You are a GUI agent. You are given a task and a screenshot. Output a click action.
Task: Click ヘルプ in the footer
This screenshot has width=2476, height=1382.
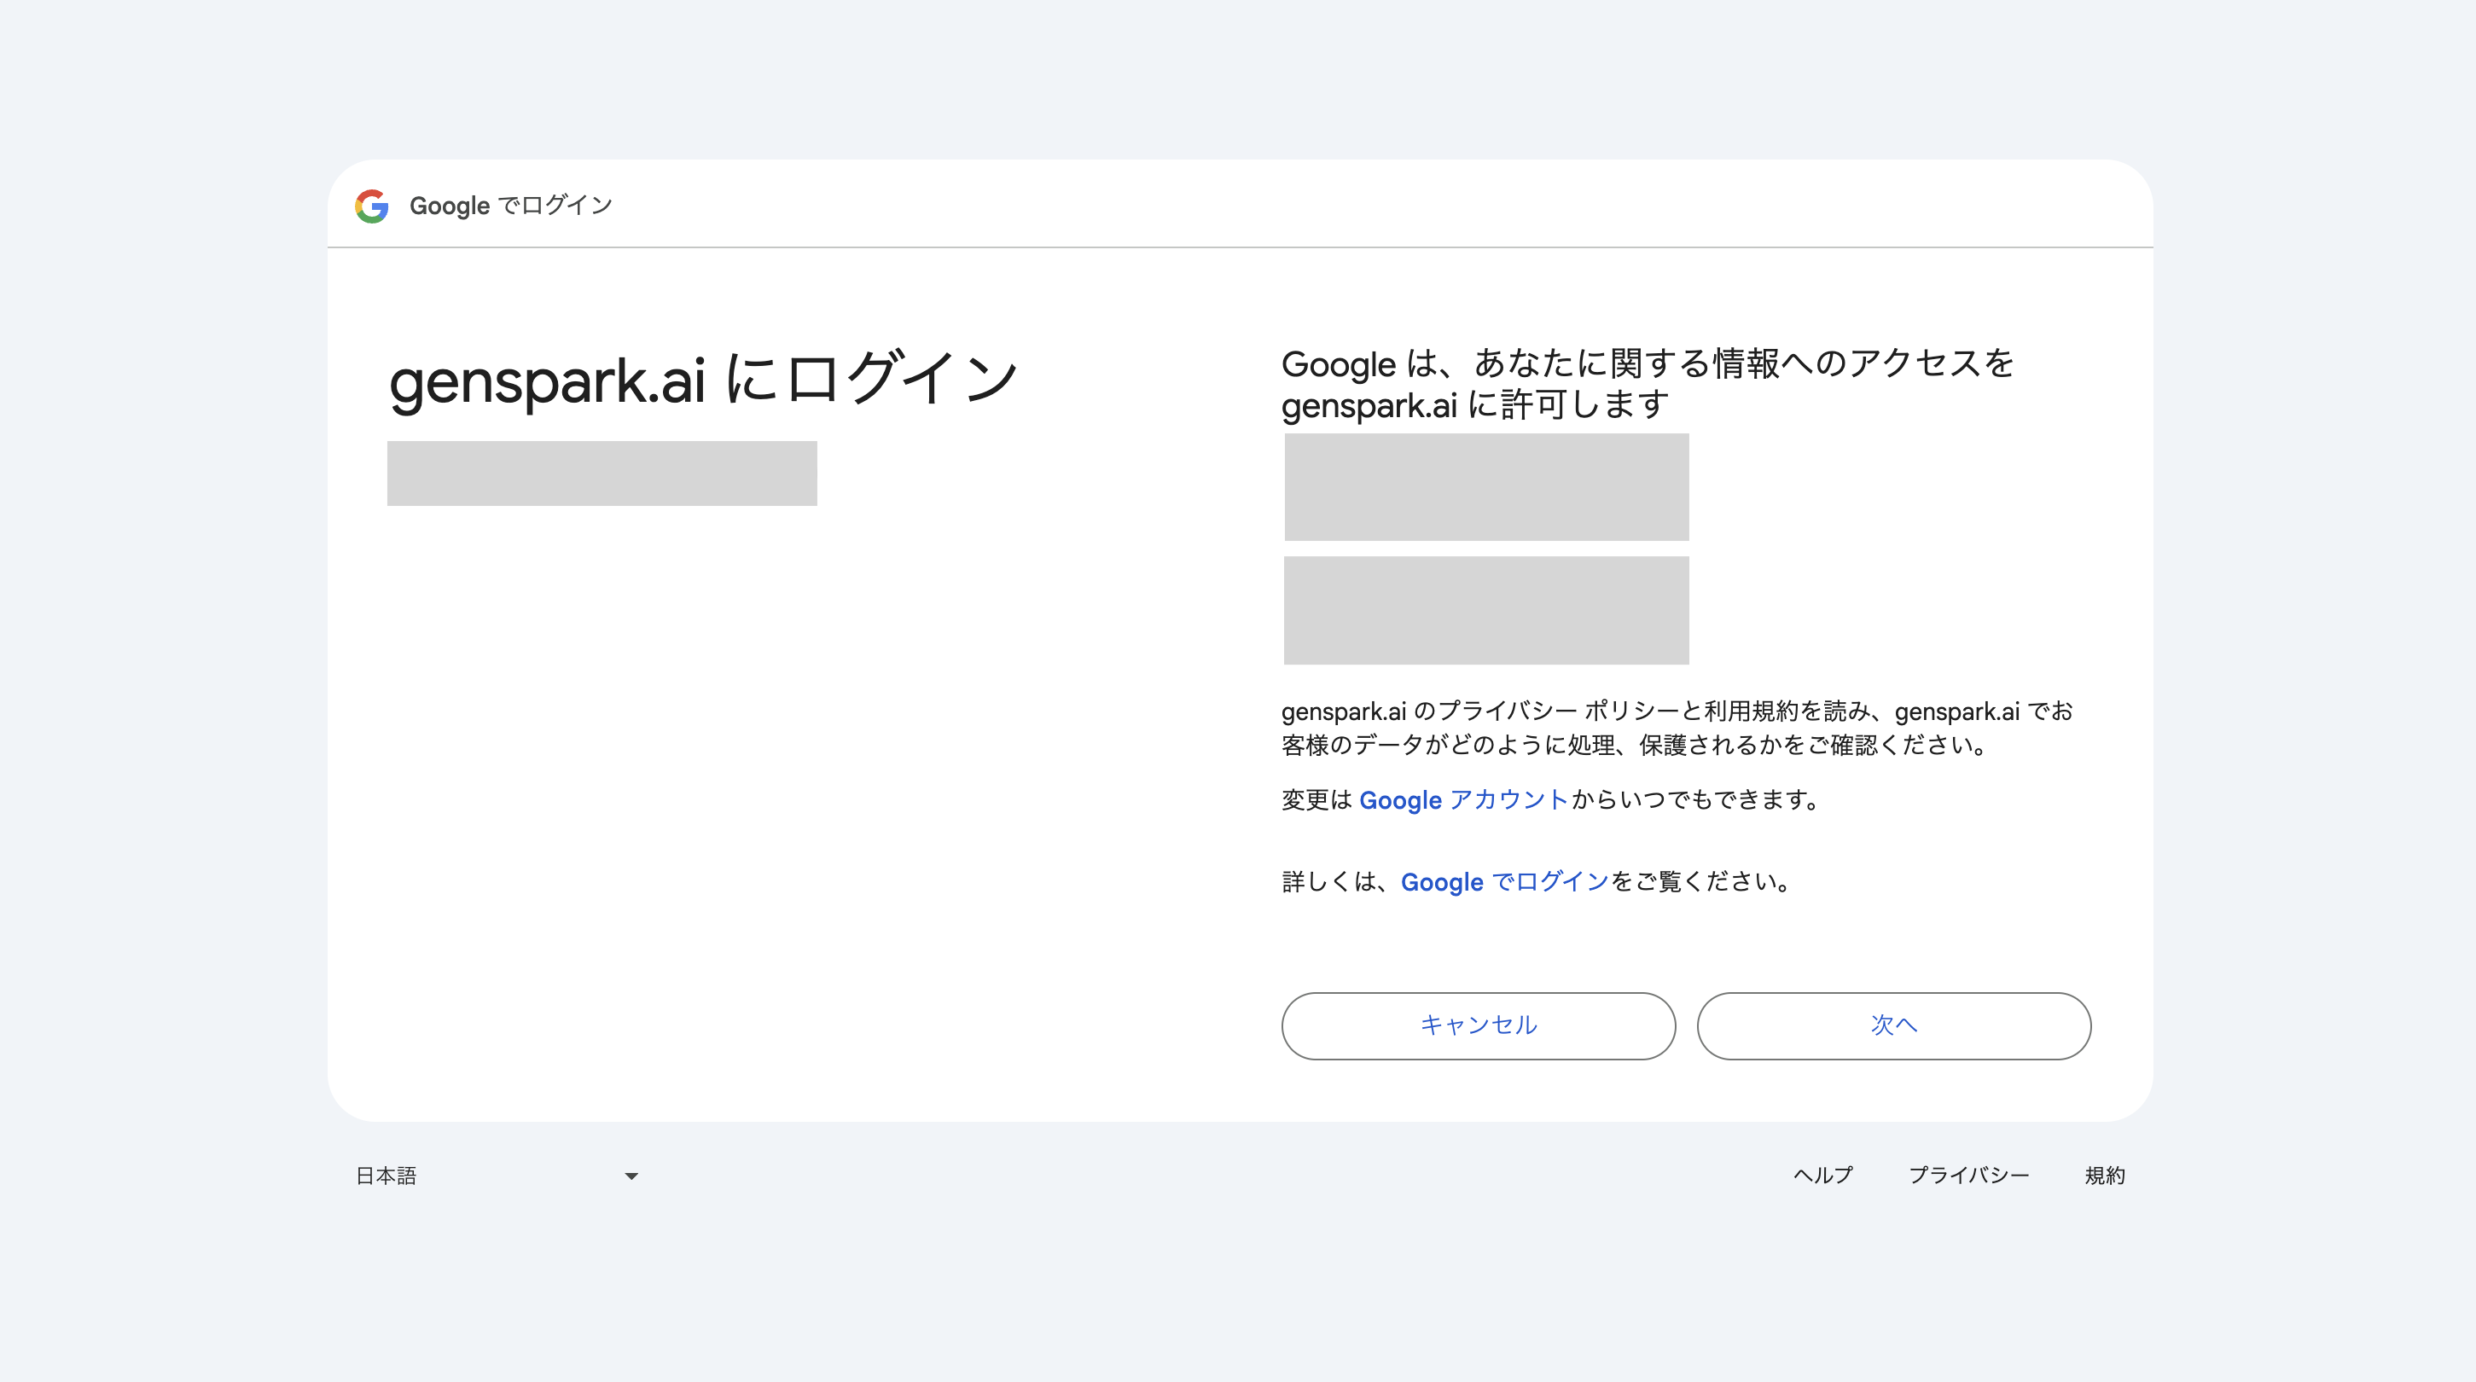pyautogui.click(x=1822, y=1176)
